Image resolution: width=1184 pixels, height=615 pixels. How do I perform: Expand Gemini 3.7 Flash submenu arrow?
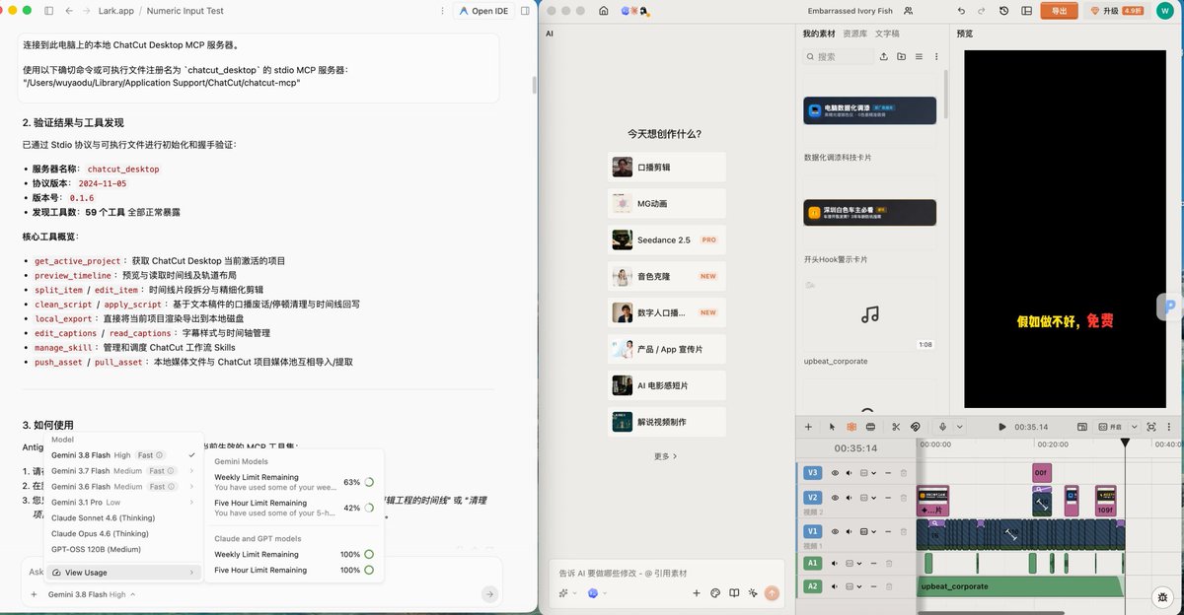point(191,471)
